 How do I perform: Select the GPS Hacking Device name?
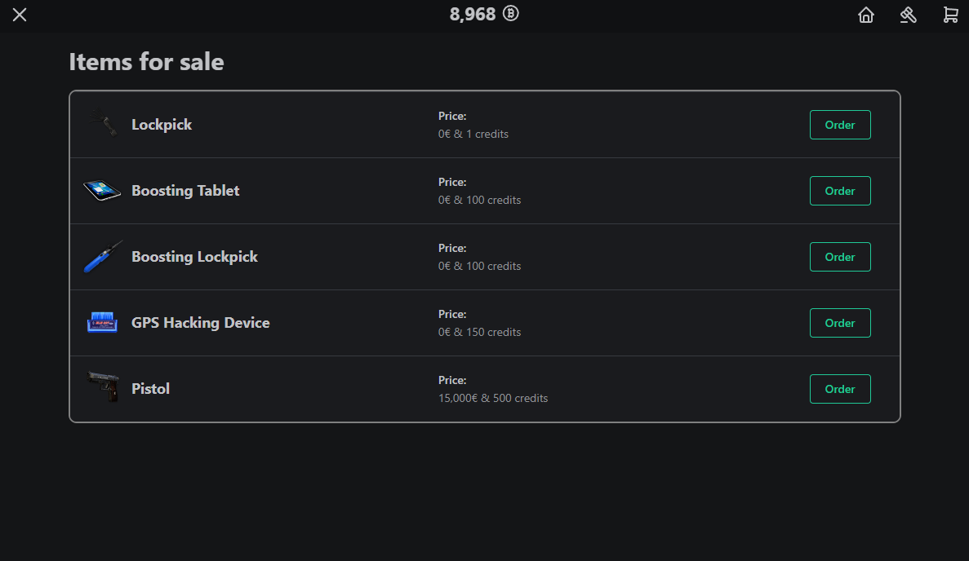(x=200, y=323)
